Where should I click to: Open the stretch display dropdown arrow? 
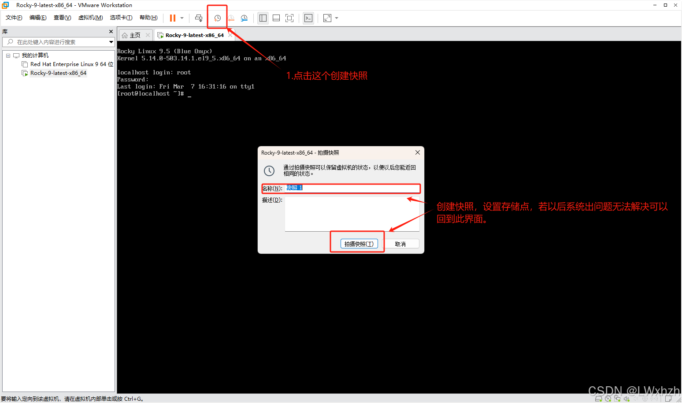(x=337, y=18)
